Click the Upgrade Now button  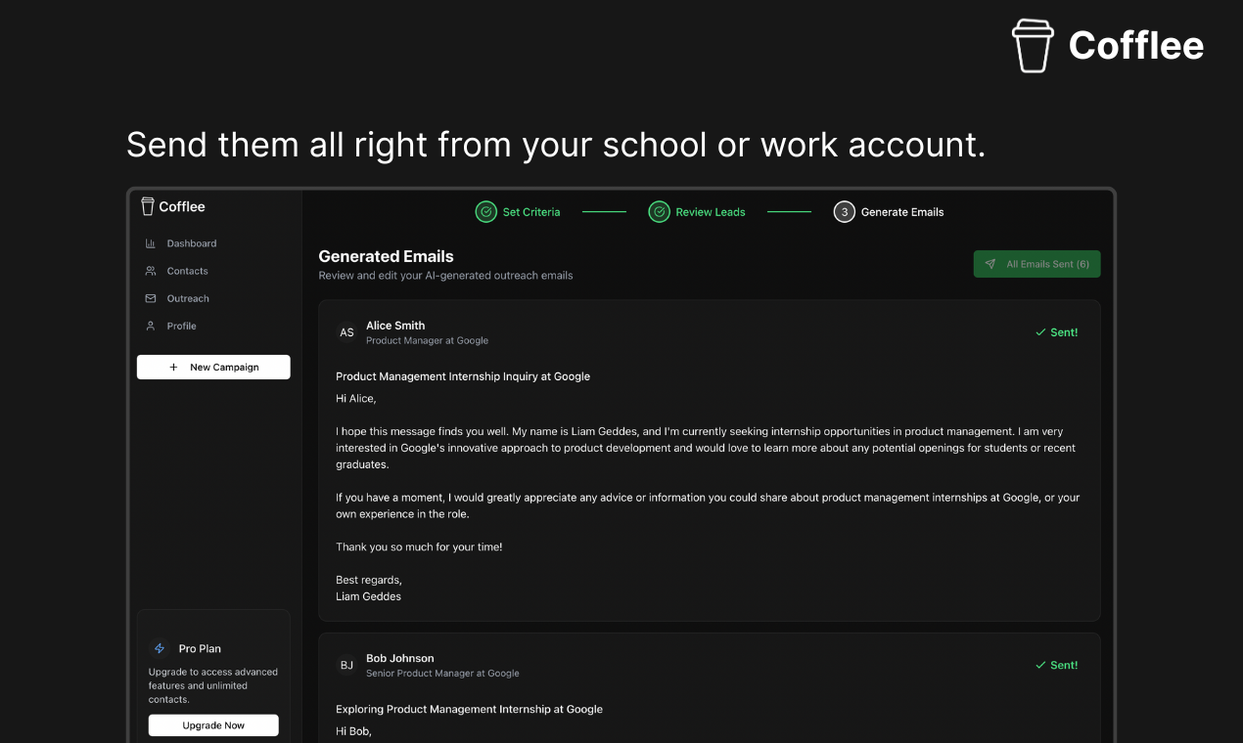tap(213, 725)
